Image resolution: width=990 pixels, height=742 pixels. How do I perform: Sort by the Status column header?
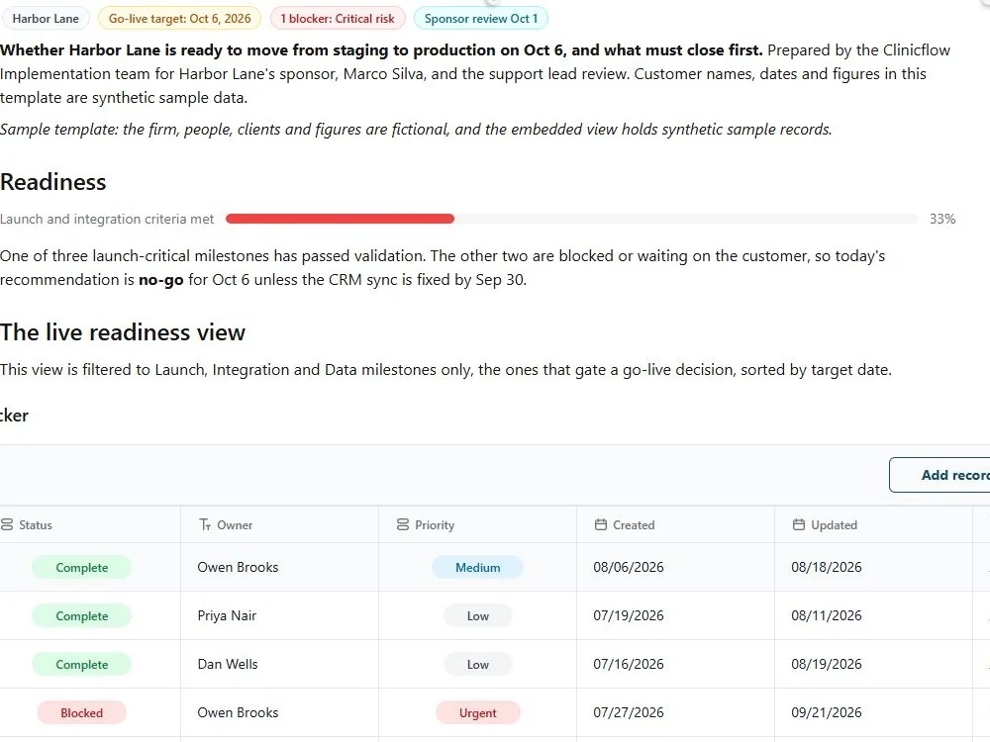(90, 524)
